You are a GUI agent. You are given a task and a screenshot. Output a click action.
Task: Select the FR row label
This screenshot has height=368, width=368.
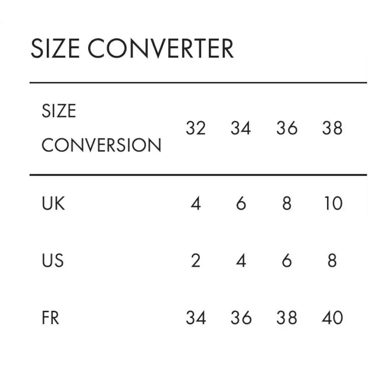coord(50,318)
